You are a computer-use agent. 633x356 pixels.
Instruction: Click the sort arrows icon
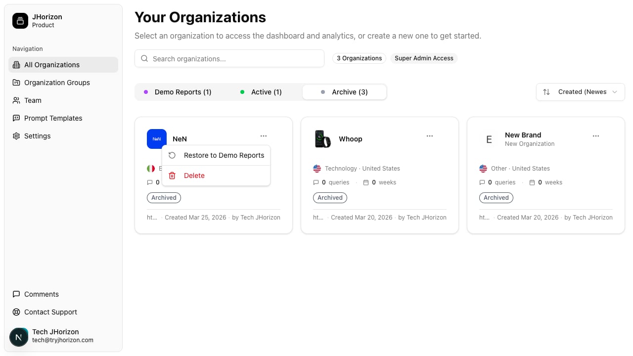coord(546,92)
